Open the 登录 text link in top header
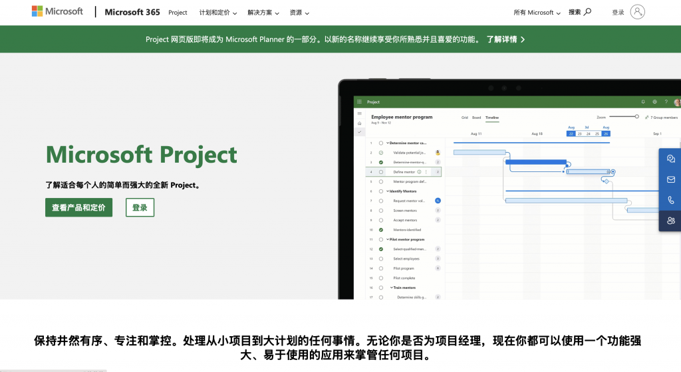681x372 pixels. (x=618, y=13)
